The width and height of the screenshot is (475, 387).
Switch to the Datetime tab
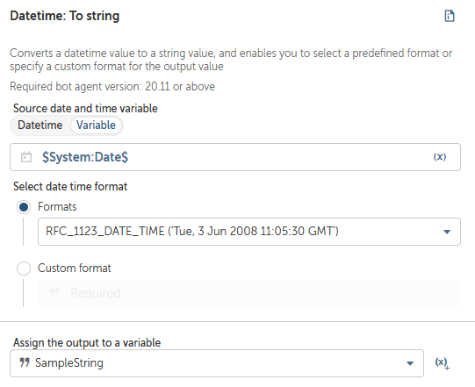point(40,125)
